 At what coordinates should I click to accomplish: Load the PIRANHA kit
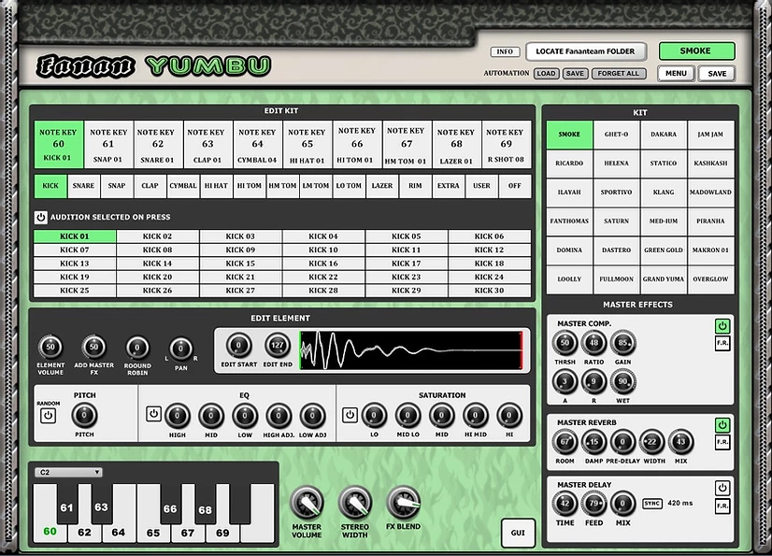point(710,221)
